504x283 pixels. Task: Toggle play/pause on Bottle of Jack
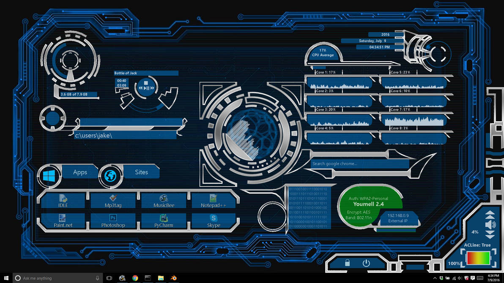click(x=146, y=88)
